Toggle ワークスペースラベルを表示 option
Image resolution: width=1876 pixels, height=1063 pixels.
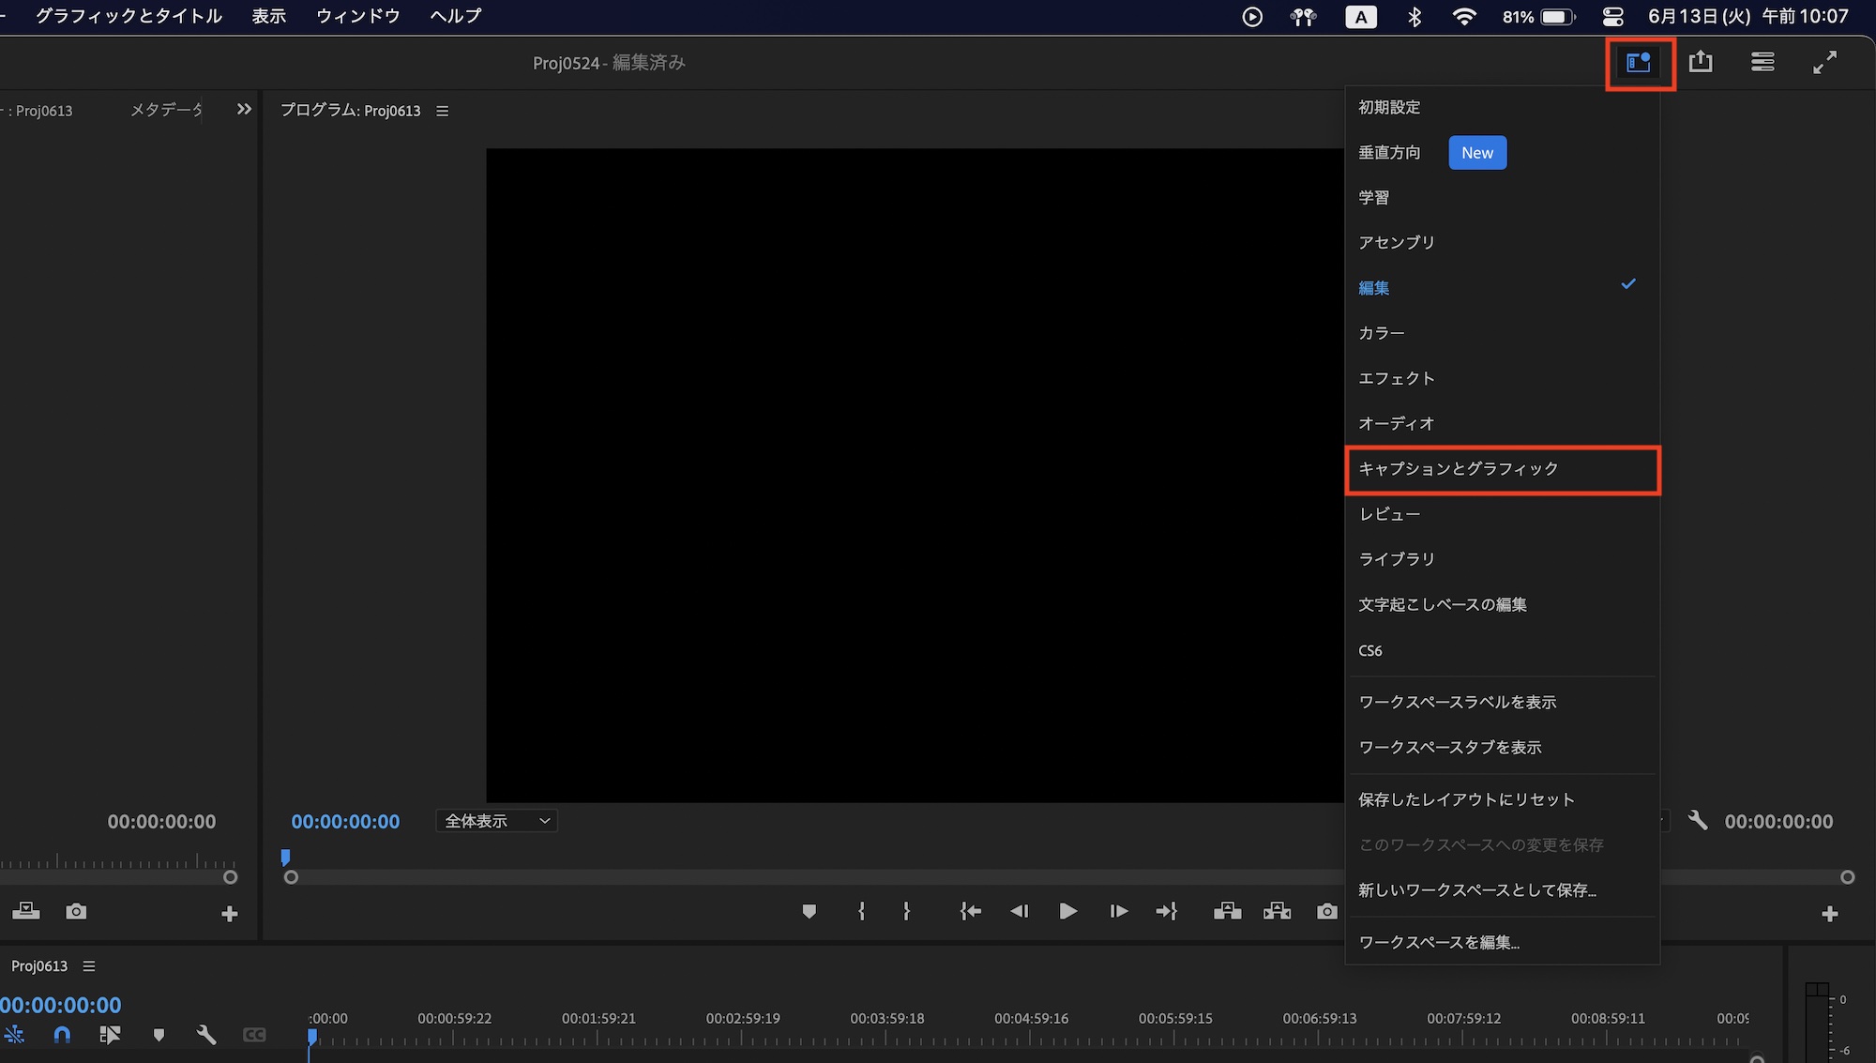1457,702
